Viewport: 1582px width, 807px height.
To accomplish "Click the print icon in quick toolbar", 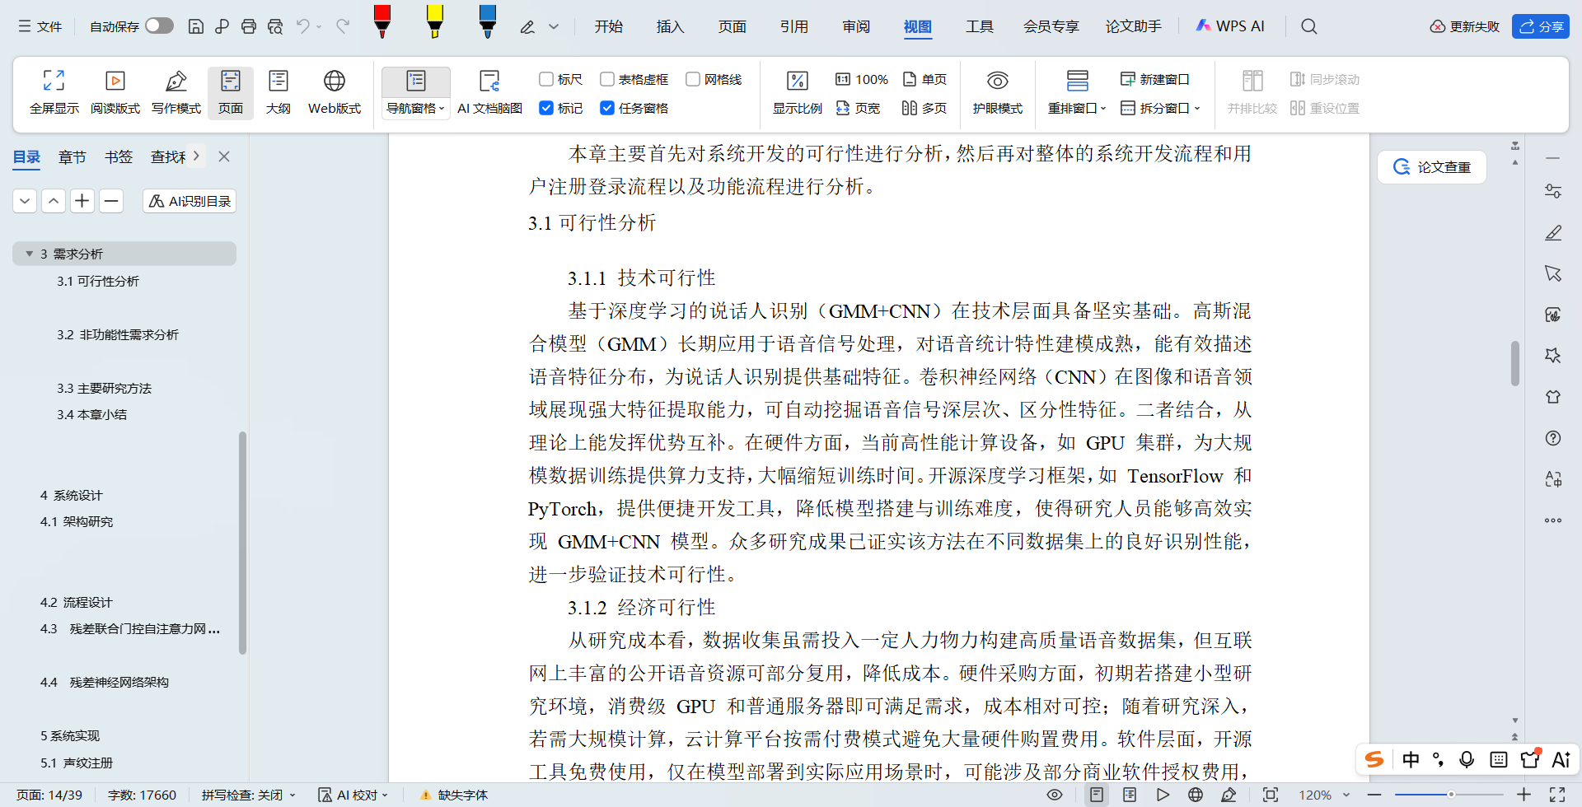I will pos(248,26).
